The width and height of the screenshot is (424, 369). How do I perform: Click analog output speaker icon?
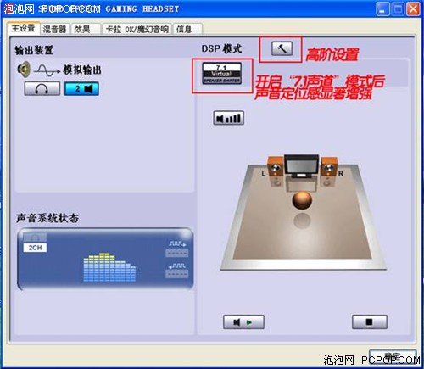[24, 70]
